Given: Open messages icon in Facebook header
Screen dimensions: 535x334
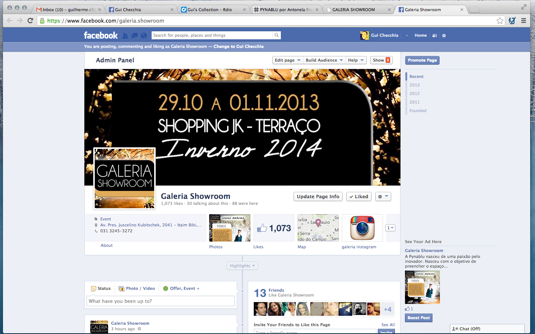Looking at the screenshot, I should pyautogui.click(x=134, y=36).
